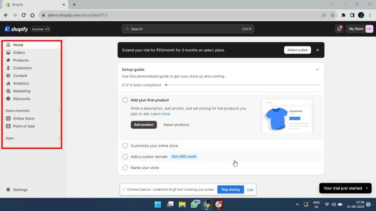Click the Shopify logo
The image size is (376, 211).
tap(16, 29)
